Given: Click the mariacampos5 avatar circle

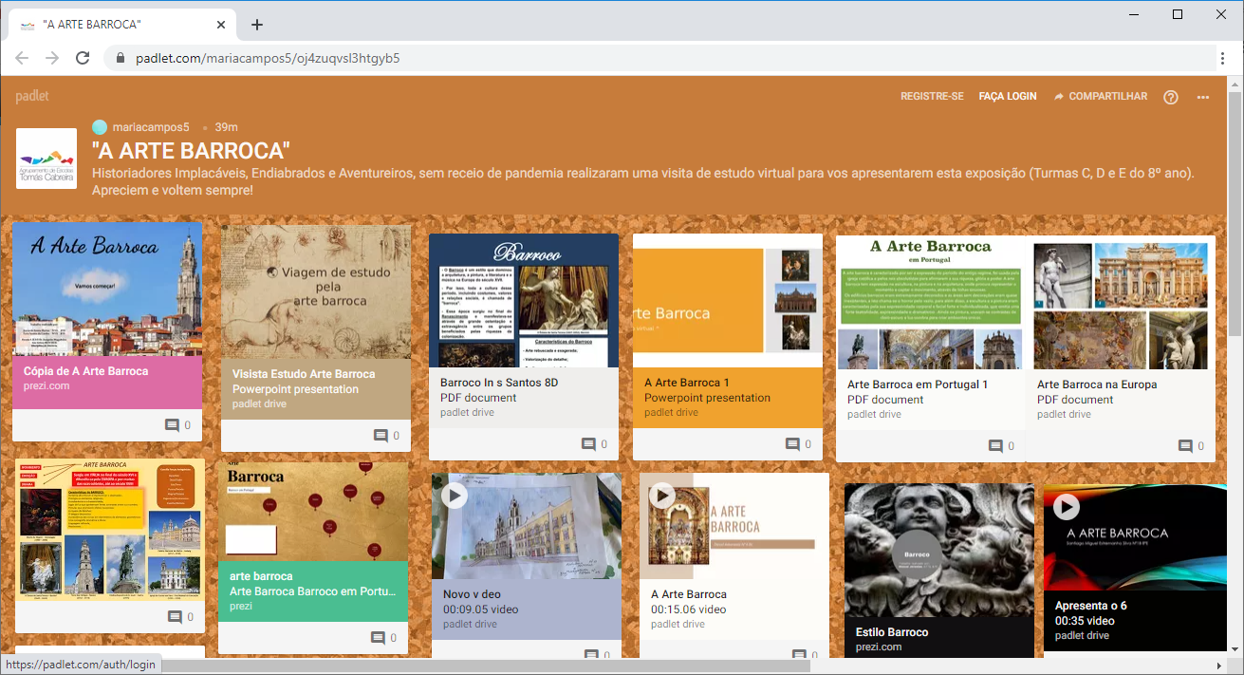Looking at the screenshot, I should point(100,127).
